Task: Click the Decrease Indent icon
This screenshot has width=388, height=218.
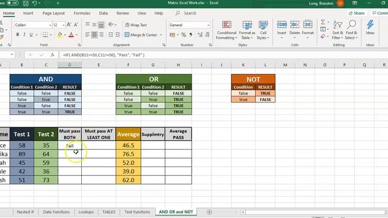Action: point(110,35)
